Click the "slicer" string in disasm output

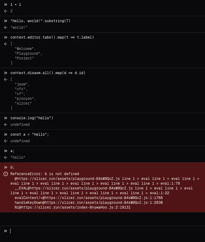coord(23,103)
